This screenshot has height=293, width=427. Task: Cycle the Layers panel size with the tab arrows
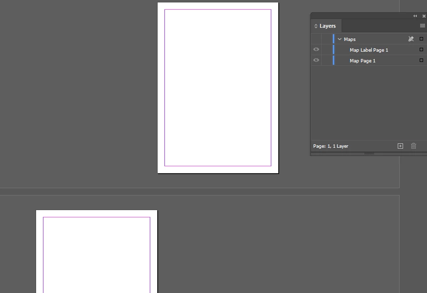click(x=316, y=26)
